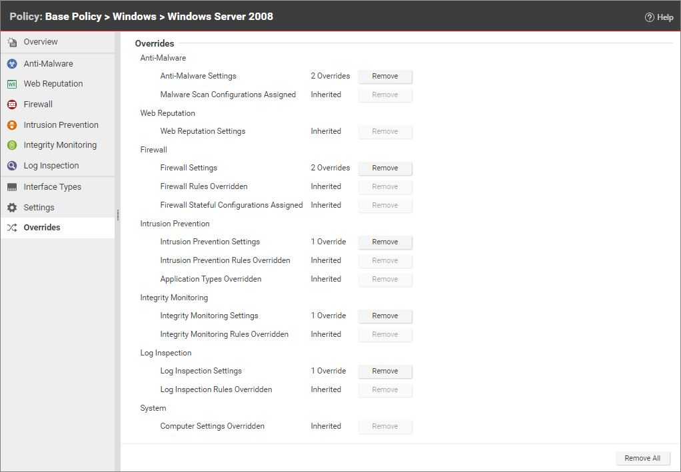681x472 pixels.
Task: Open the Help link in header
Action: tap(659, 17)
